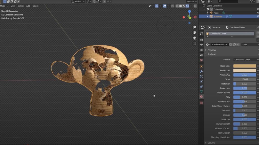Select Cardboard Outer material slot
The width and height of the screenshot is (259, 145).
click(230, 34)
